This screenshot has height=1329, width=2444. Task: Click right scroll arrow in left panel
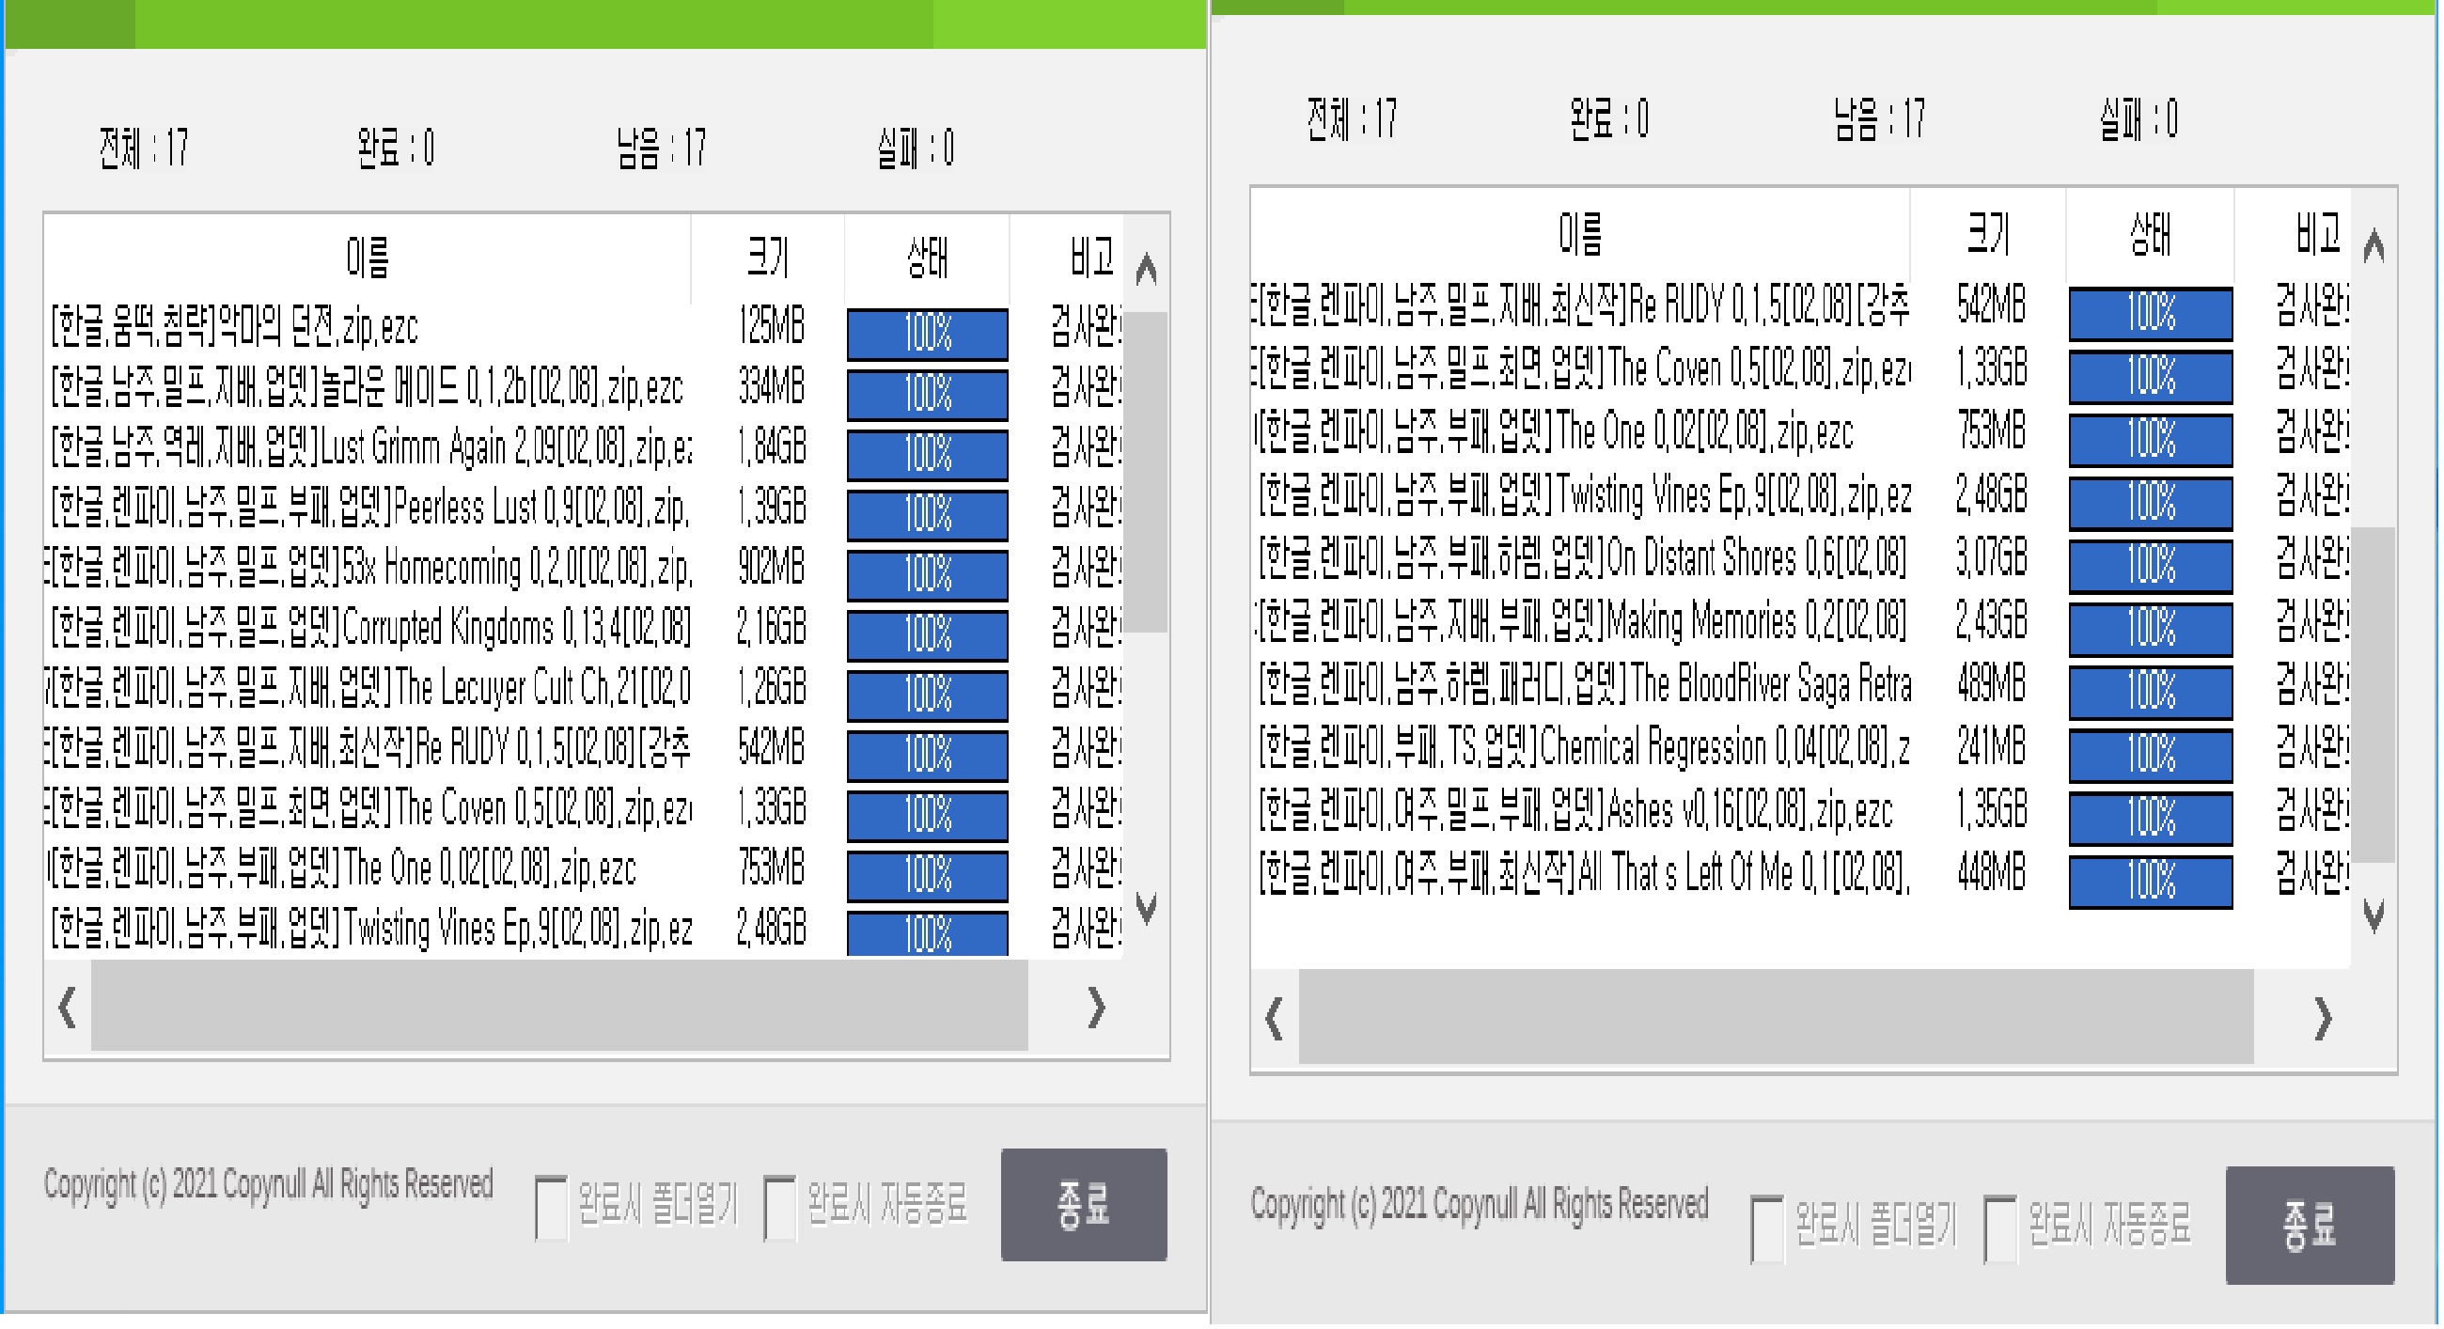tap(1096, 1007)
